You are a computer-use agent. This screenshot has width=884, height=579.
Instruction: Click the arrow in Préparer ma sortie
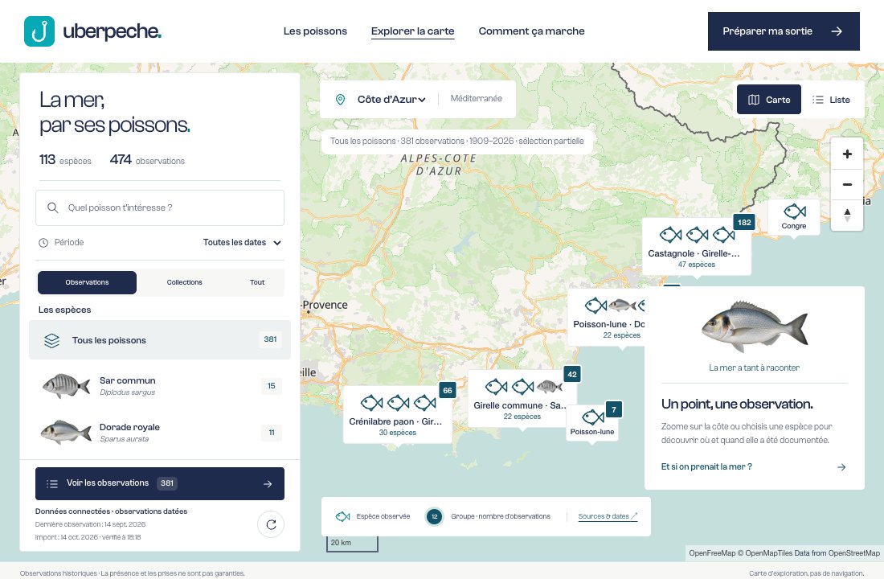coord(837,31)
